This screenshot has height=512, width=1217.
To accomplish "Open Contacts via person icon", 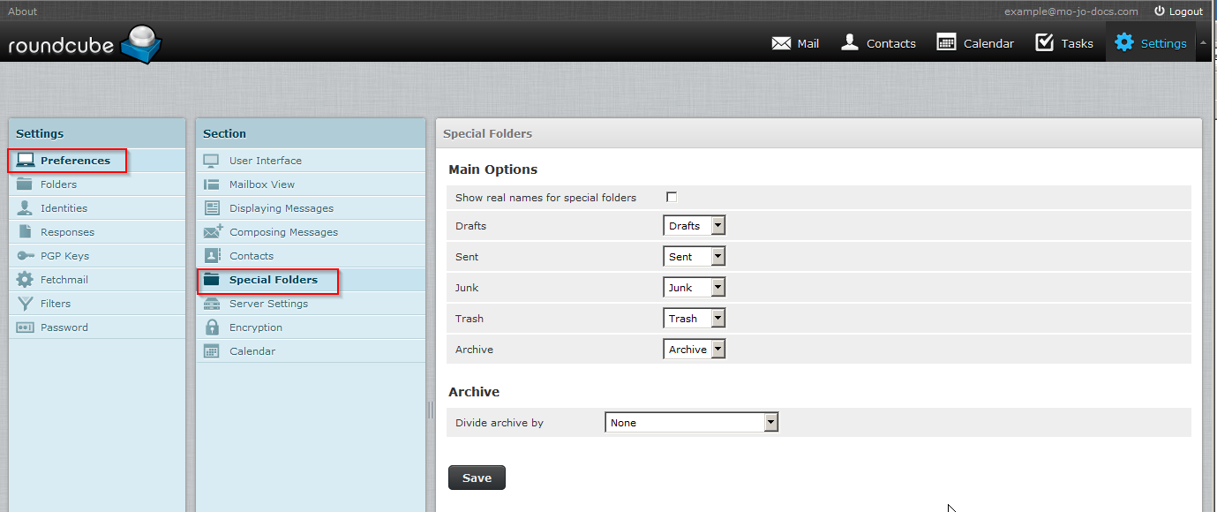I will (850, 42).
